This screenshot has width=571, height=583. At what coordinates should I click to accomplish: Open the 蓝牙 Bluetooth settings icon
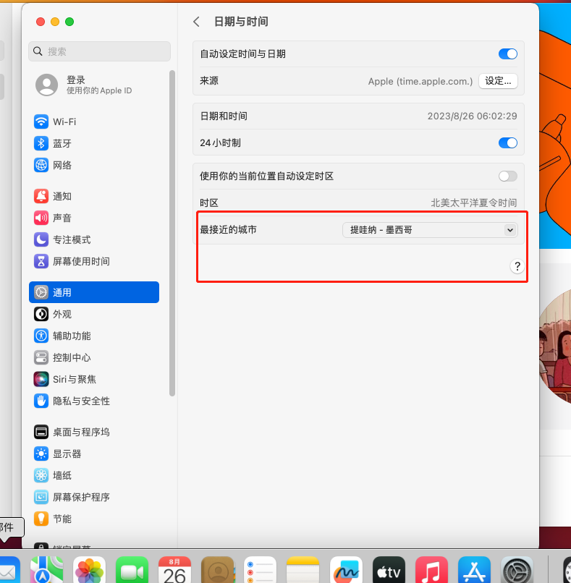(41, 143)
